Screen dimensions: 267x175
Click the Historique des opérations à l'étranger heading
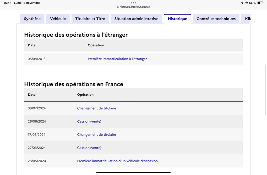tap(76, 35)
